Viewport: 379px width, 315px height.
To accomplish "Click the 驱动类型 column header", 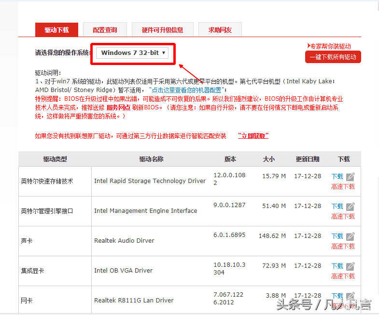I will coord(55,159).
